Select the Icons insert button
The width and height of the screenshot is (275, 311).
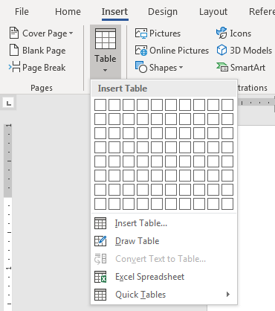point(233,33)
